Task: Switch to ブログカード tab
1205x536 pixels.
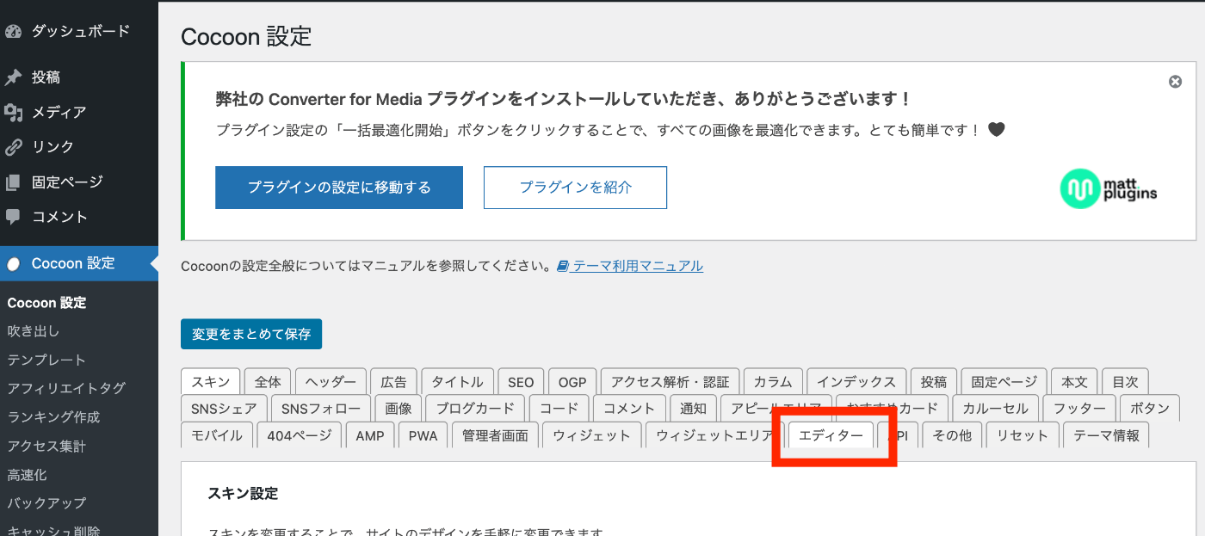Action: tap(475, 409)
